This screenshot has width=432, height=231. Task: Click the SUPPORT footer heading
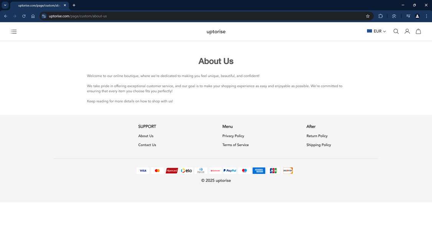coord(147,127)
